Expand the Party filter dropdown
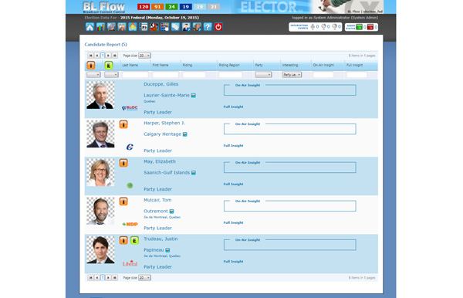 [x=263, y=75]
